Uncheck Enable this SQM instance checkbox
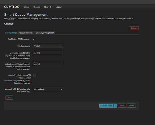 (34, 39)
